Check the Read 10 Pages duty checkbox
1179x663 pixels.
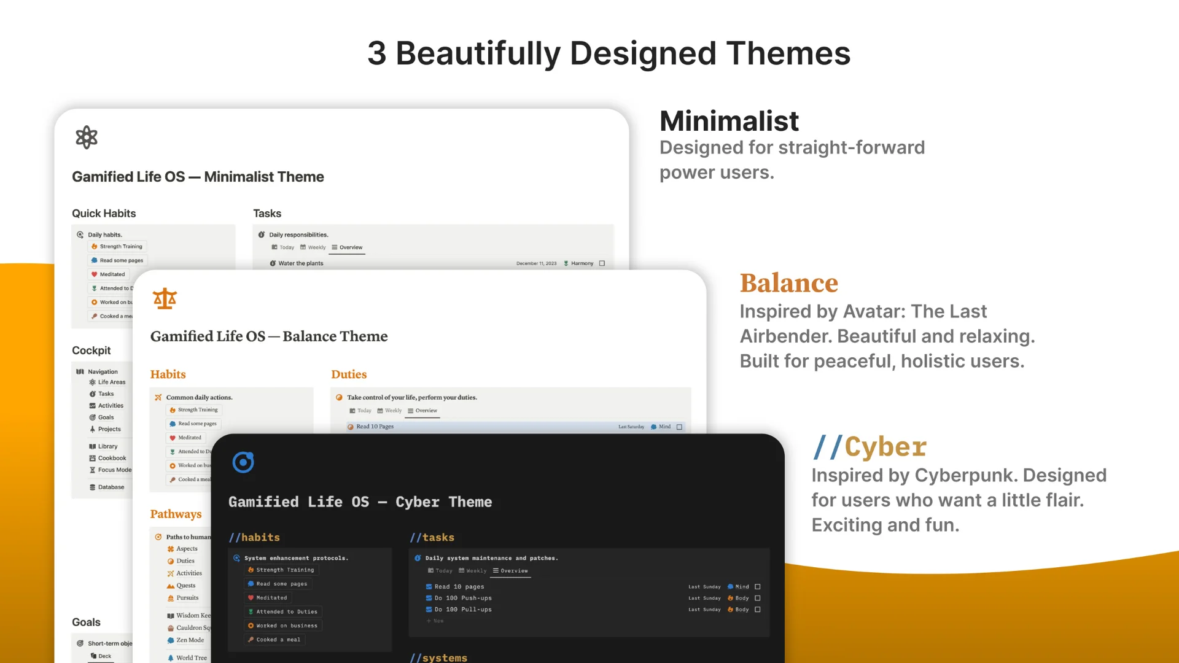pyautogui.click(x=679, y=427)
